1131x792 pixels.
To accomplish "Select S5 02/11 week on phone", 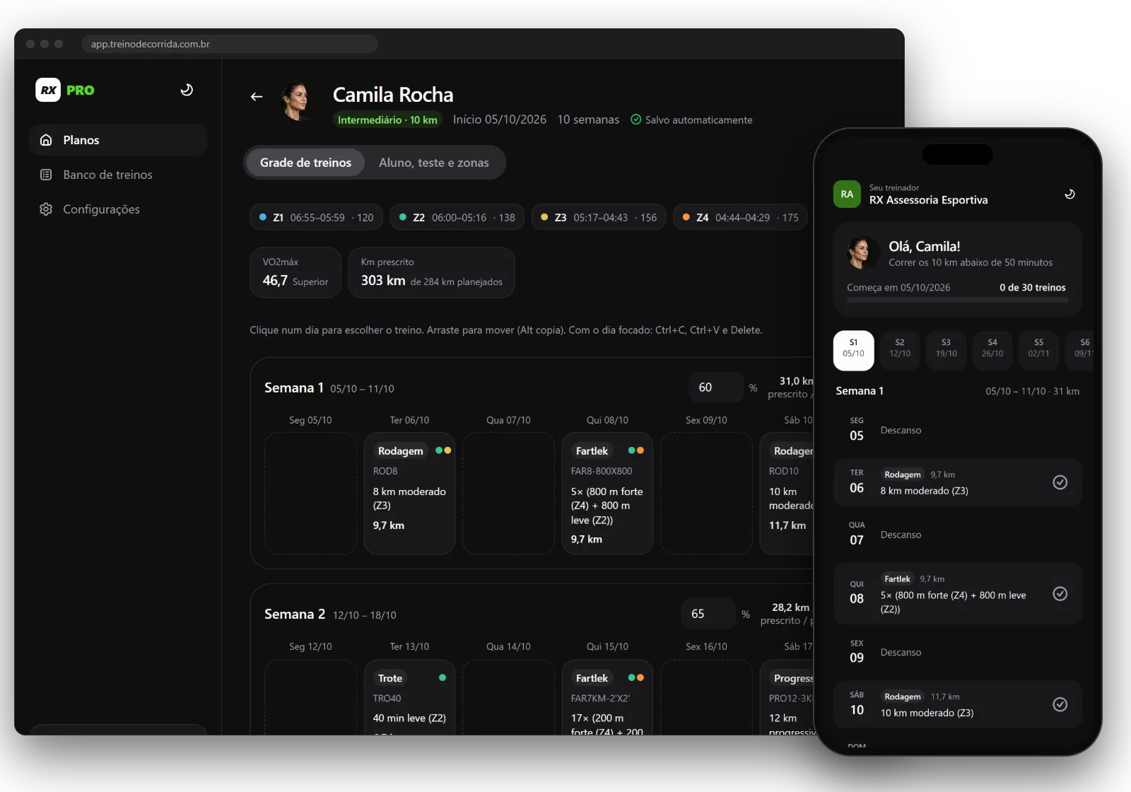I will (x=1038, y=350).
